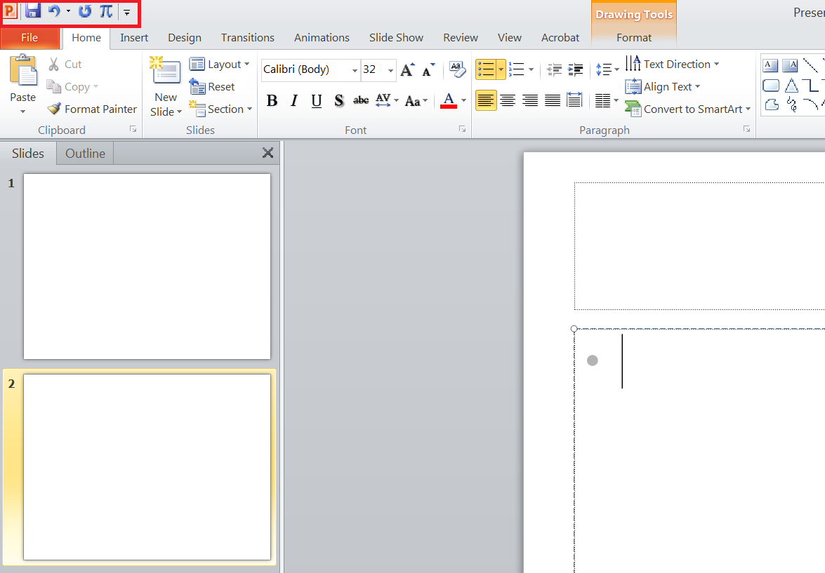Open the Clipboard pane dialog launcher

(x=133, y=129)
